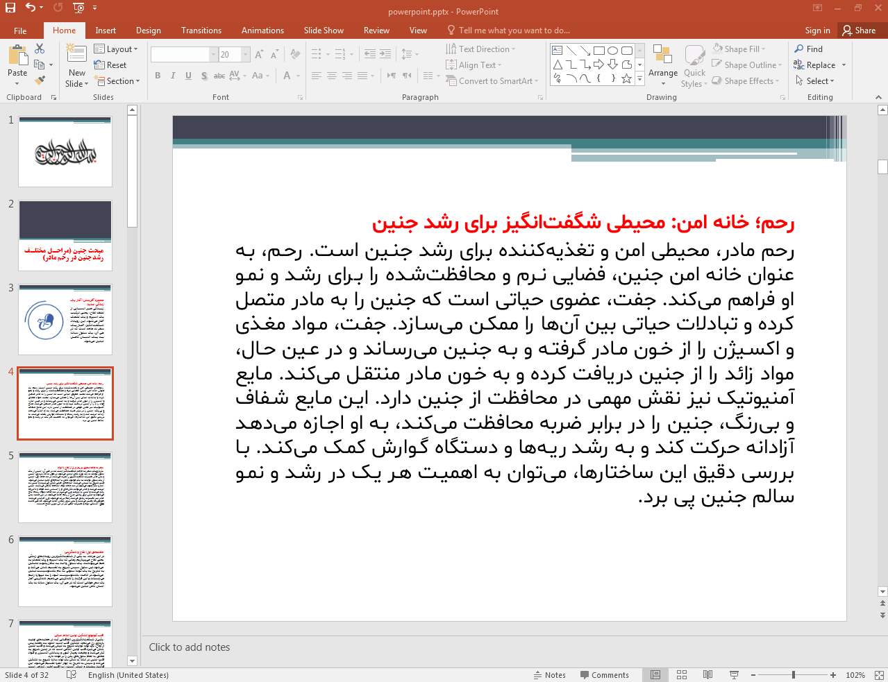Click the Share button
Screen dimensions: 888x682
[859, 31]
